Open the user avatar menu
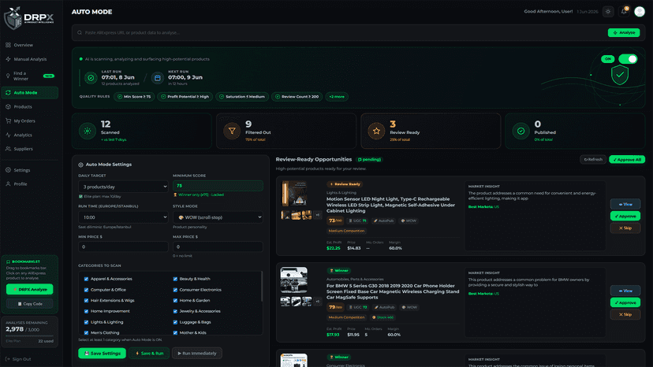 click(640, 12)
